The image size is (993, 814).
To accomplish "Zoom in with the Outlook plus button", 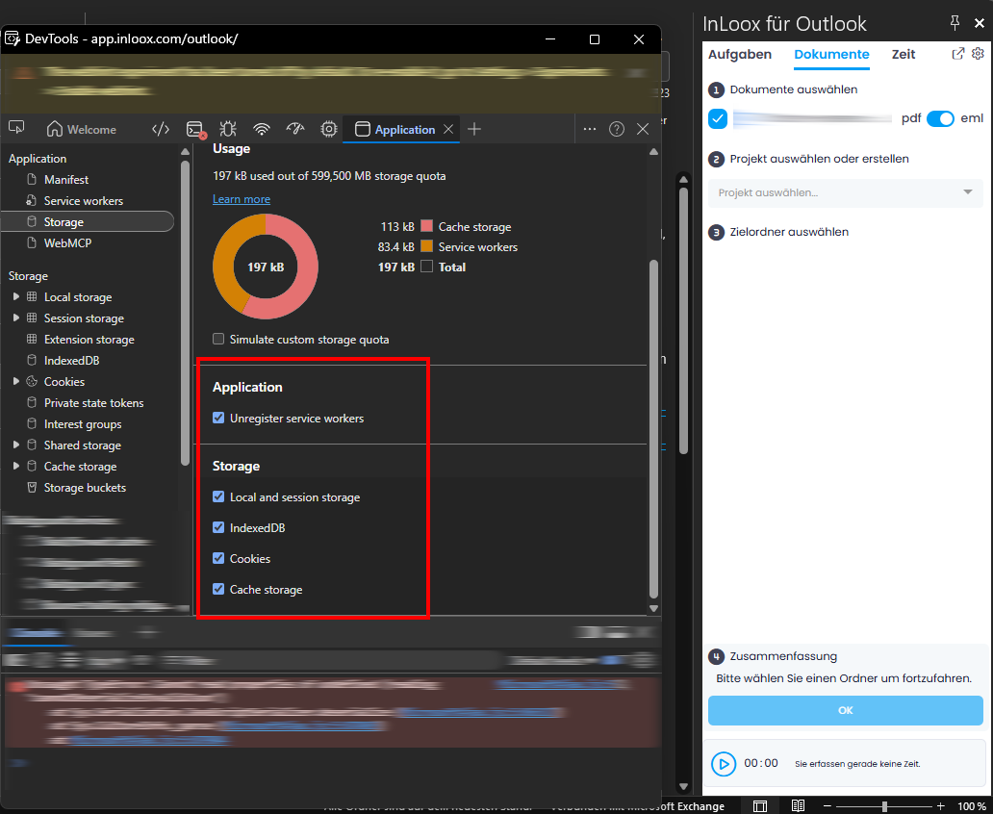I will pos(940,806).
